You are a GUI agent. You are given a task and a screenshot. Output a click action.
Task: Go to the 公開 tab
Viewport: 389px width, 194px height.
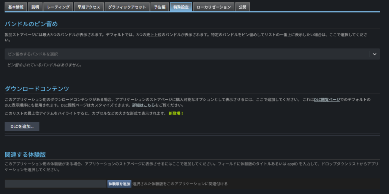(242, 7)
